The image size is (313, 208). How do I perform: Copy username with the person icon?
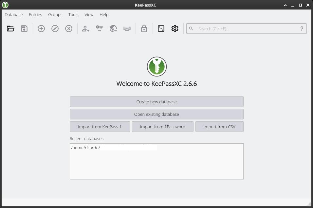coord(85,29)
